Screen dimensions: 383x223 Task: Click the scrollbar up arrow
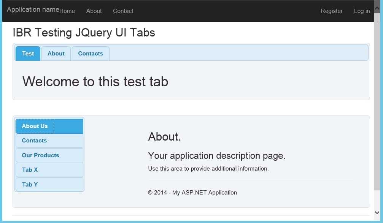coord(377,8)
